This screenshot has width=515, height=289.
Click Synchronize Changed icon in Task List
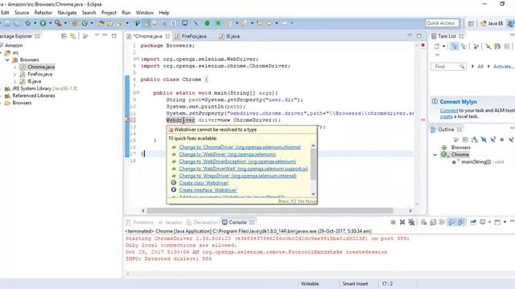point(497,47)
